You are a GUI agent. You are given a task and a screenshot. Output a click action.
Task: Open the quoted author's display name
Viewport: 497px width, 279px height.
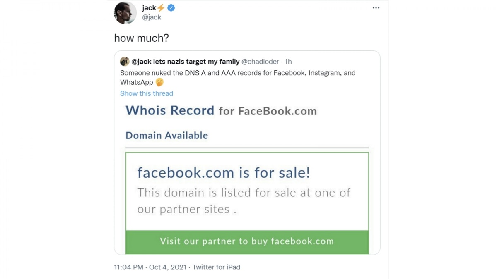coord(185,62)
